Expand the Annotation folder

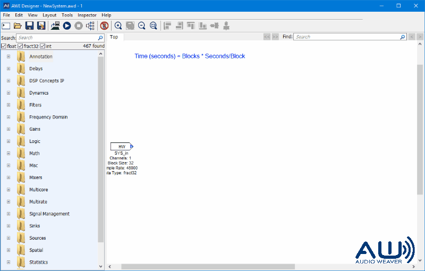[8, 57]
